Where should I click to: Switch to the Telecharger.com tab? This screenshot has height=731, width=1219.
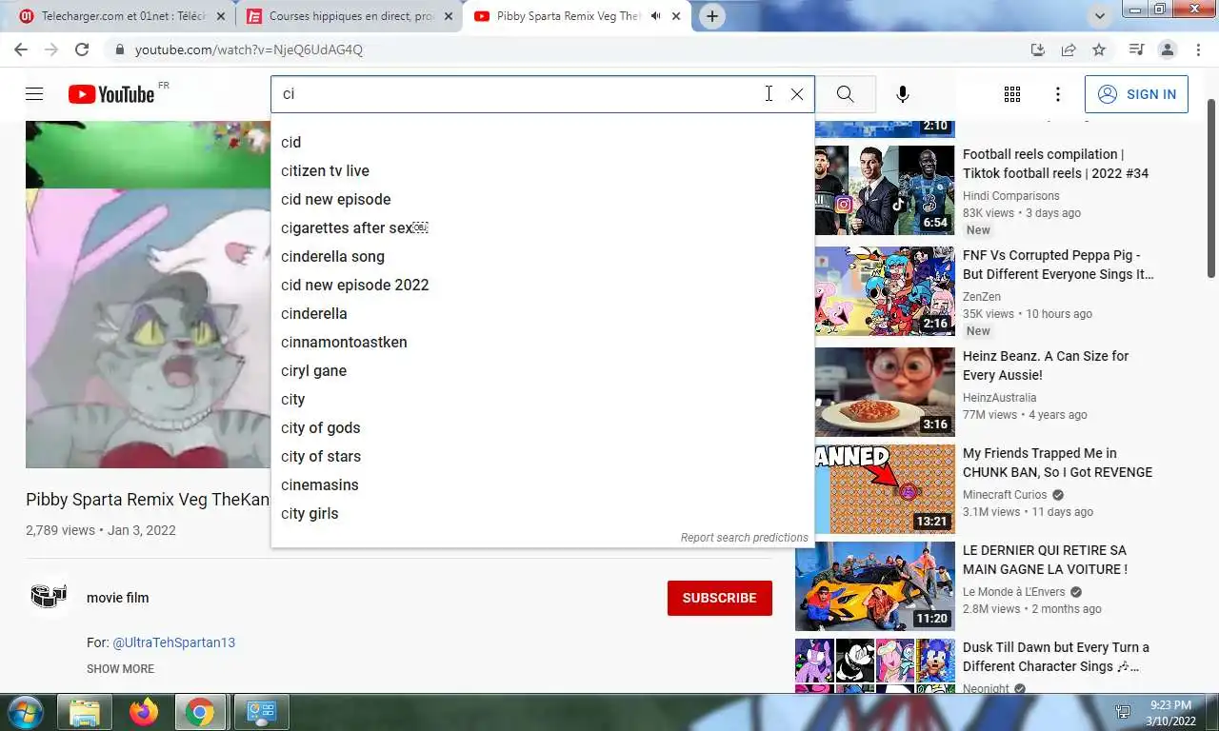pyautogui.click(x=124, y=16)
